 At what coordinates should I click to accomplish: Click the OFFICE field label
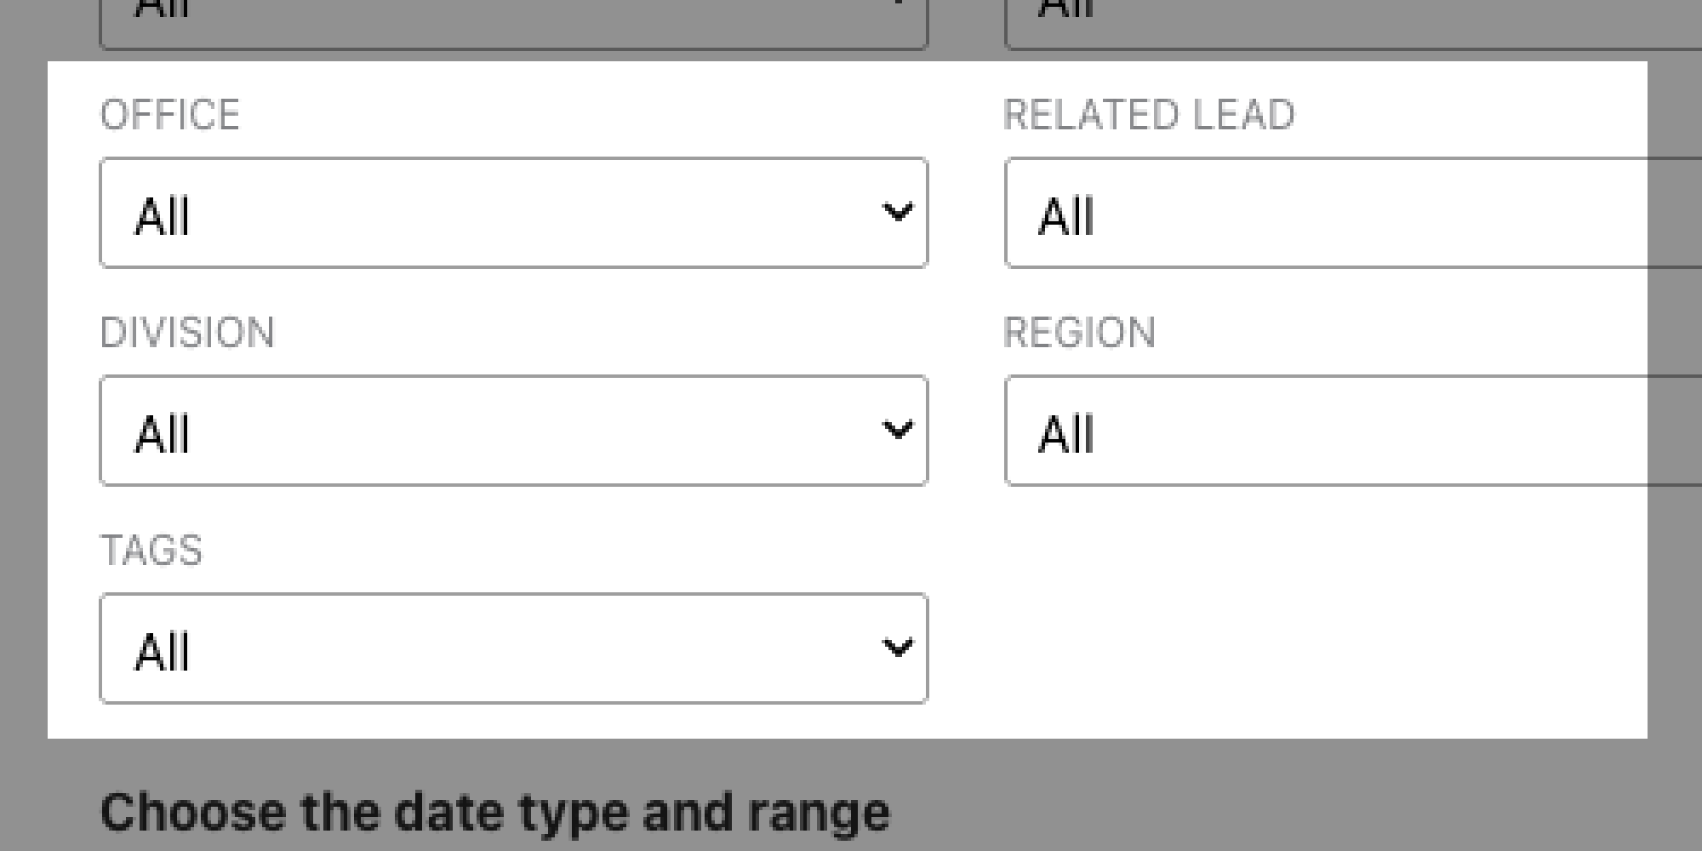pos(170,115)
